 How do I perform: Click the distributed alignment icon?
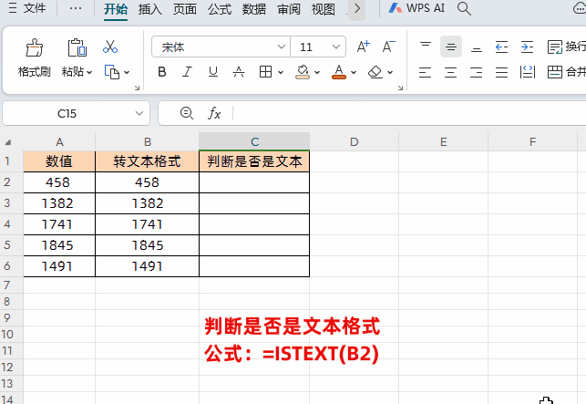click(528, 72)
